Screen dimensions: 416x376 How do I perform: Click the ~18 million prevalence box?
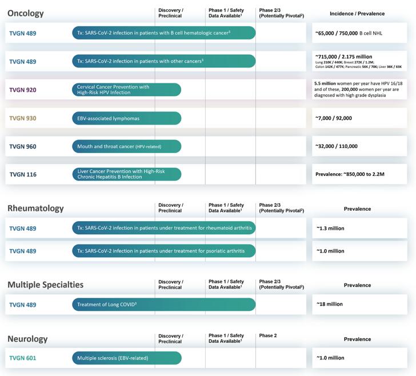point(359,305)
